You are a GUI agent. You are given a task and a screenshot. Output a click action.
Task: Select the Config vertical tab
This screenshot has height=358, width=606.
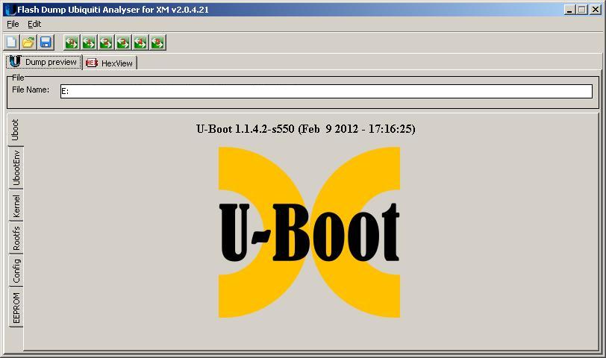[x=16, y=270]
